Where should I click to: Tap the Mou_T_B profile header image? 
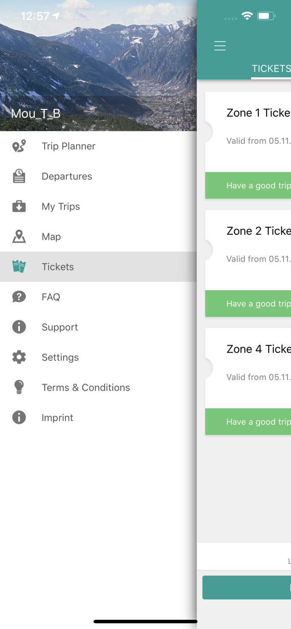98,65
